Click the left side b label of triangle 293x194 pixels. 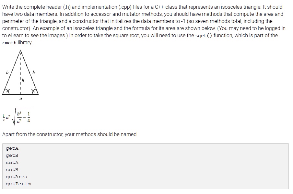point(7,72)
